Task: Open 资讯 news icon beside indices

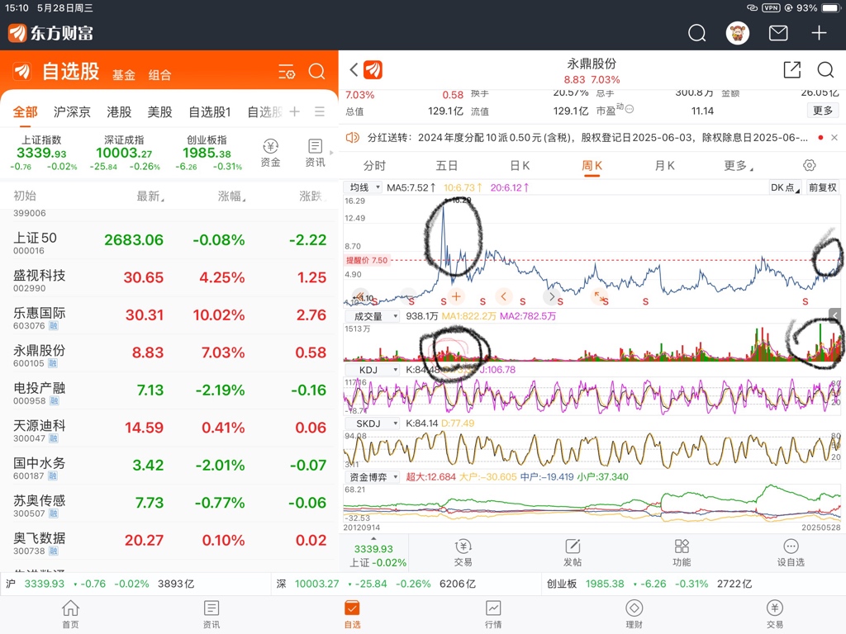Action: tap(315, 153)
